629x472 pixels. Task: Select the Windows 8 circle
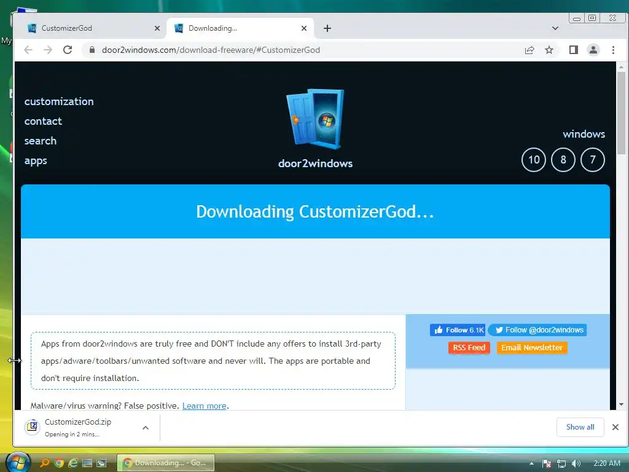563,160
